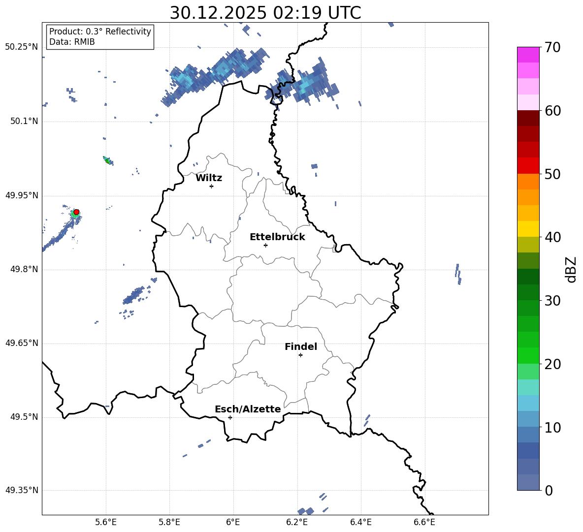Click the 49.95°N latitude label

tap(22, 195)
